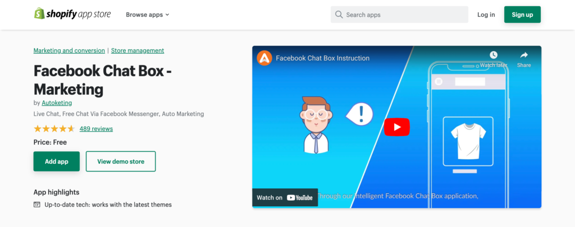575x227 pixels.
Task: Open Store management category link
Action: [x=138, y=50]
